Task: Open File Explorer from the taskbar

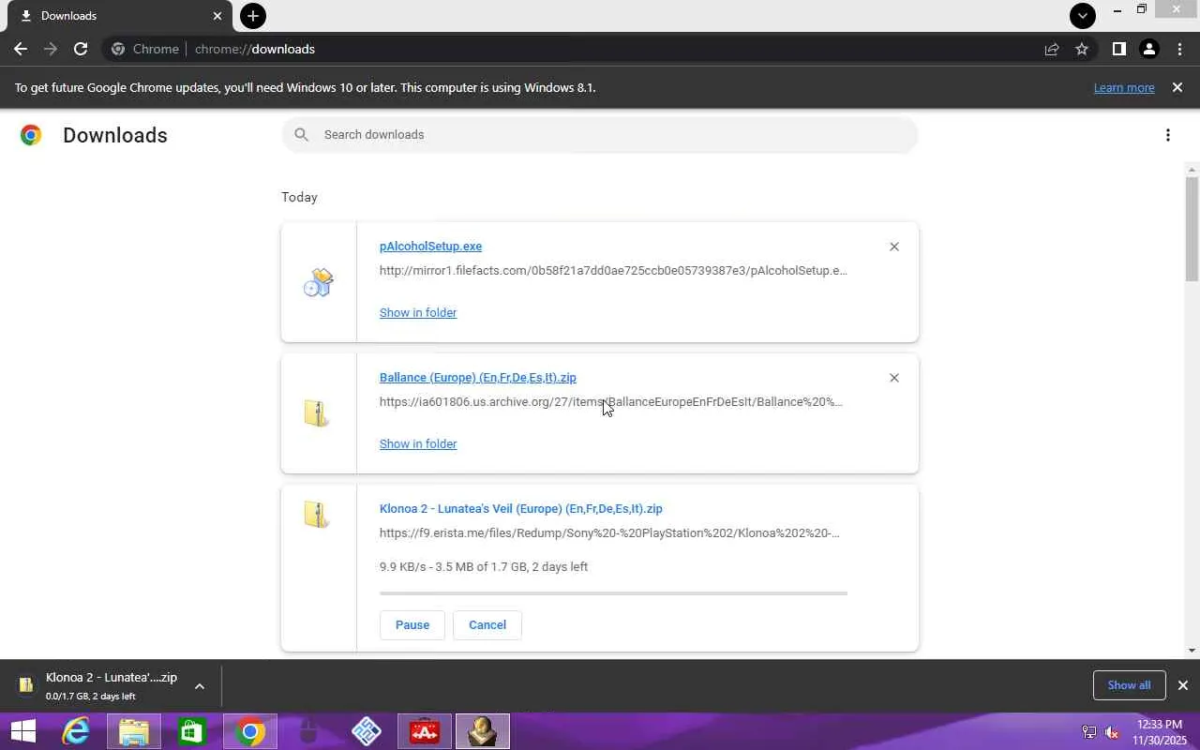Action: [134, 731]
